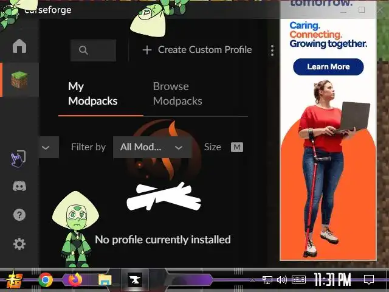
Task: Click the Learn More ad button
Action: tap(328, 67)
